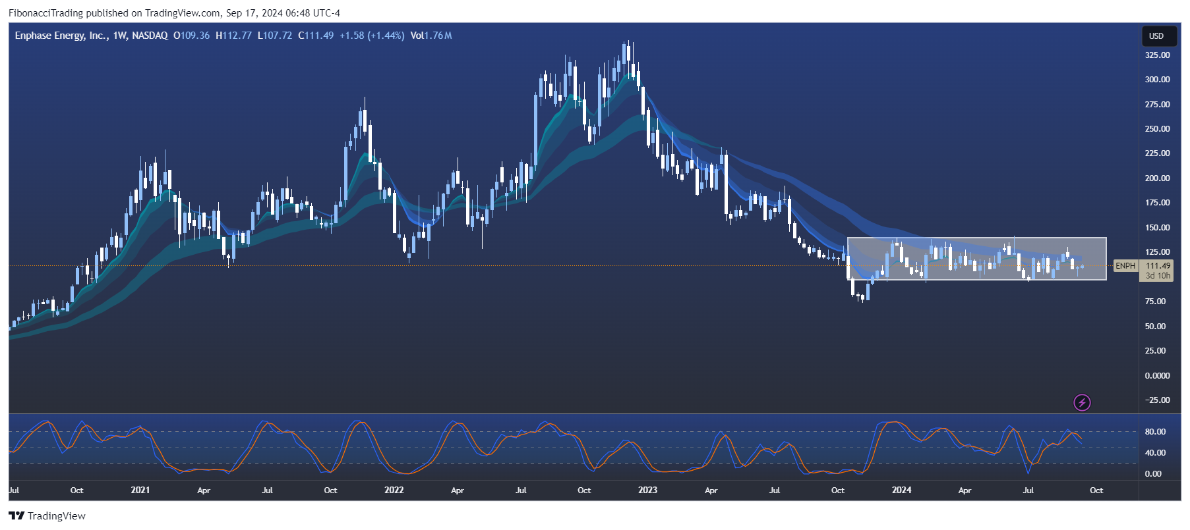The image size is (1190, 530).
Task: Click the purple lightning bolt icon
Action: [1082, 402]
